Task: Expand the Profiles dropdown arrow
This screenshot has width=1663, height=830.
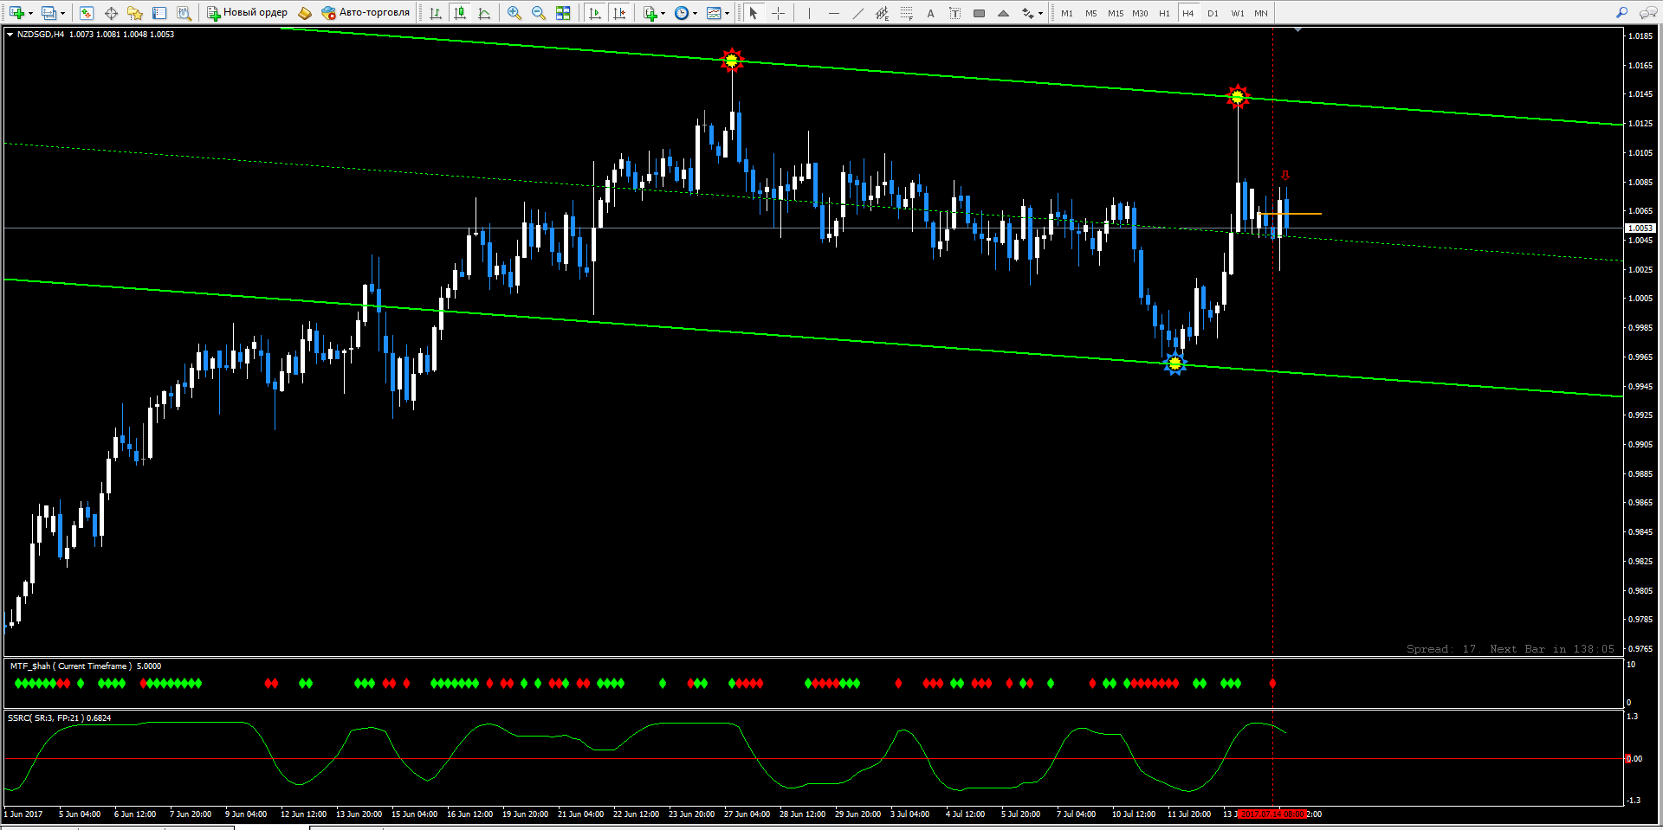Action: (62, 13)
